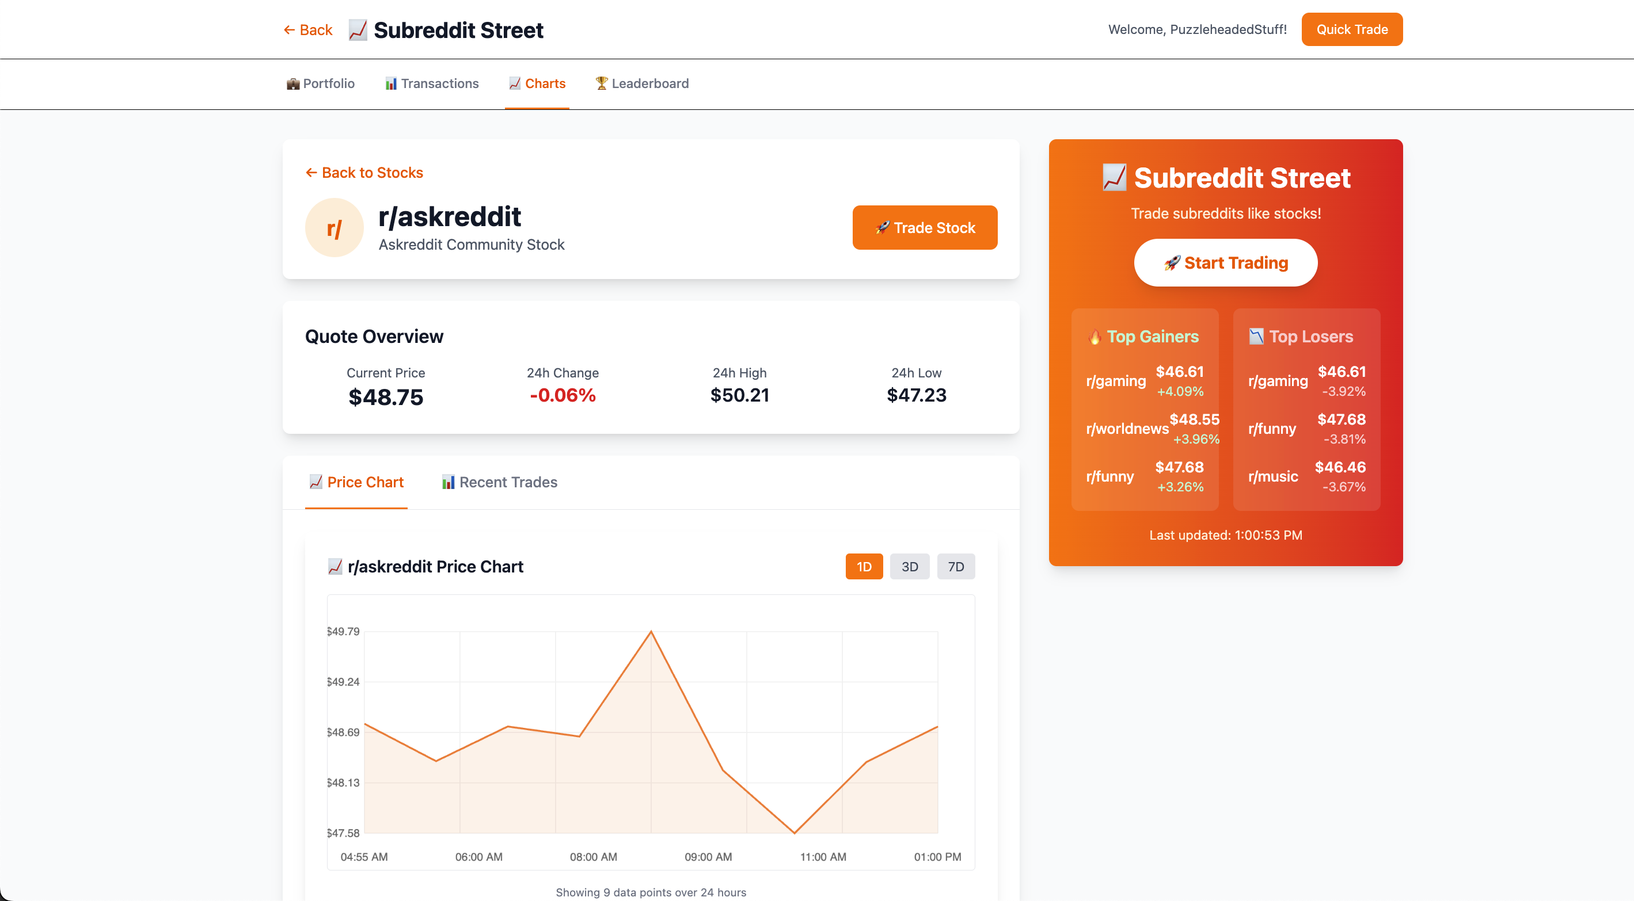Screen dimensions: 1634x901
Task: Select the Price Chart tab
Action: click(x=356, y=482)
